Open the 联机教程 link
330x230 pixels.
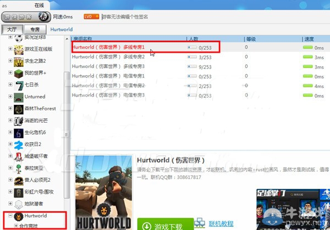click(x=221, y=223)
